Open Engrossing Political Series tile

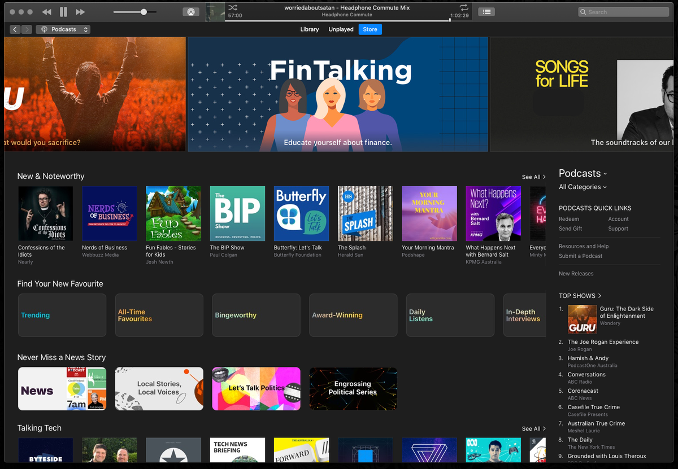pyautogui.click(x=353, y=389)
